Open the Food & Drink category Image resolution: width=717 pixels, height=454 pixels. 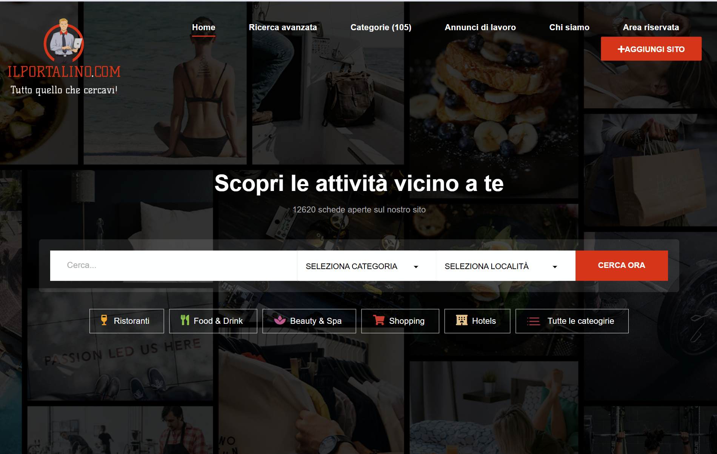(213, 321)
